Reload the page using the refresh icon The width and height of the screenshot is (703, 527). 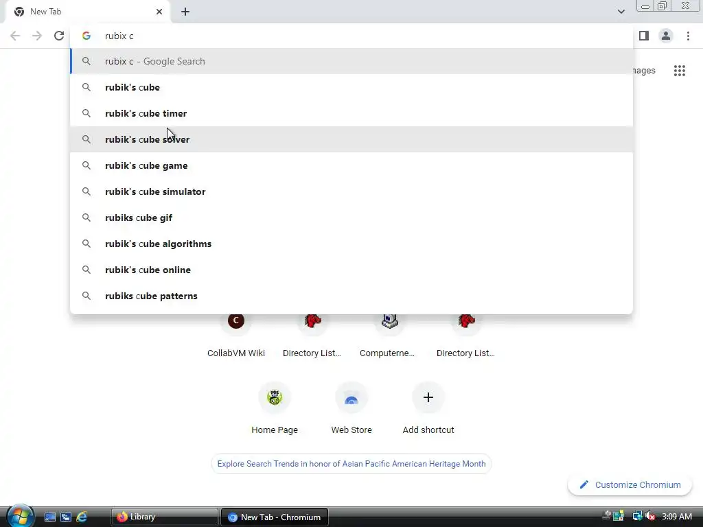click(59, 36)
